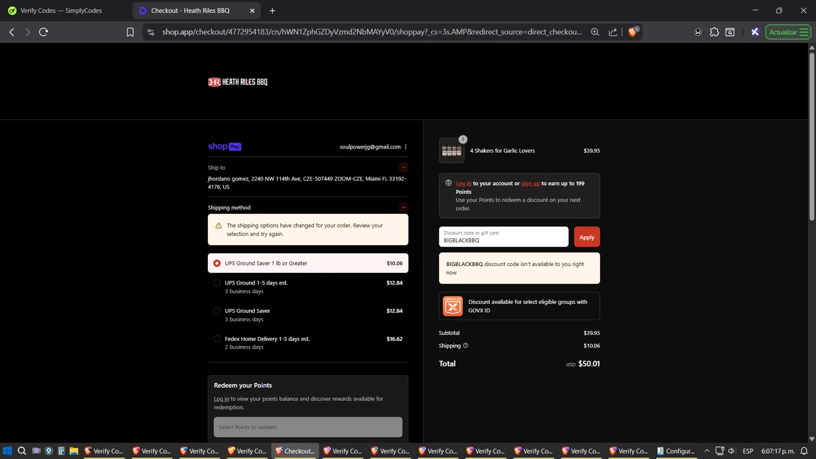
Task: Open the extensions puzzle icon
Action: click(x=714, y=32)
